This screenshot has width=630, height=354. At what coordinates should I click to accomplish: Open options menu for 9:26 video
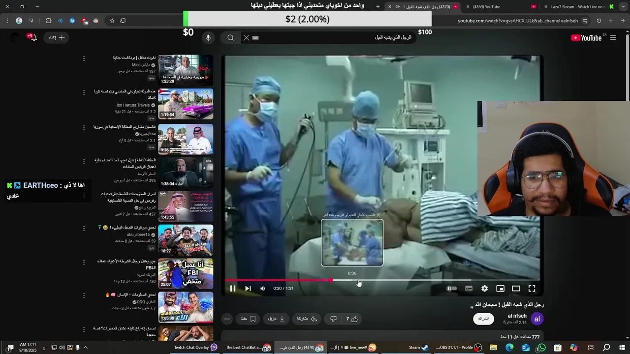(84, 127)
